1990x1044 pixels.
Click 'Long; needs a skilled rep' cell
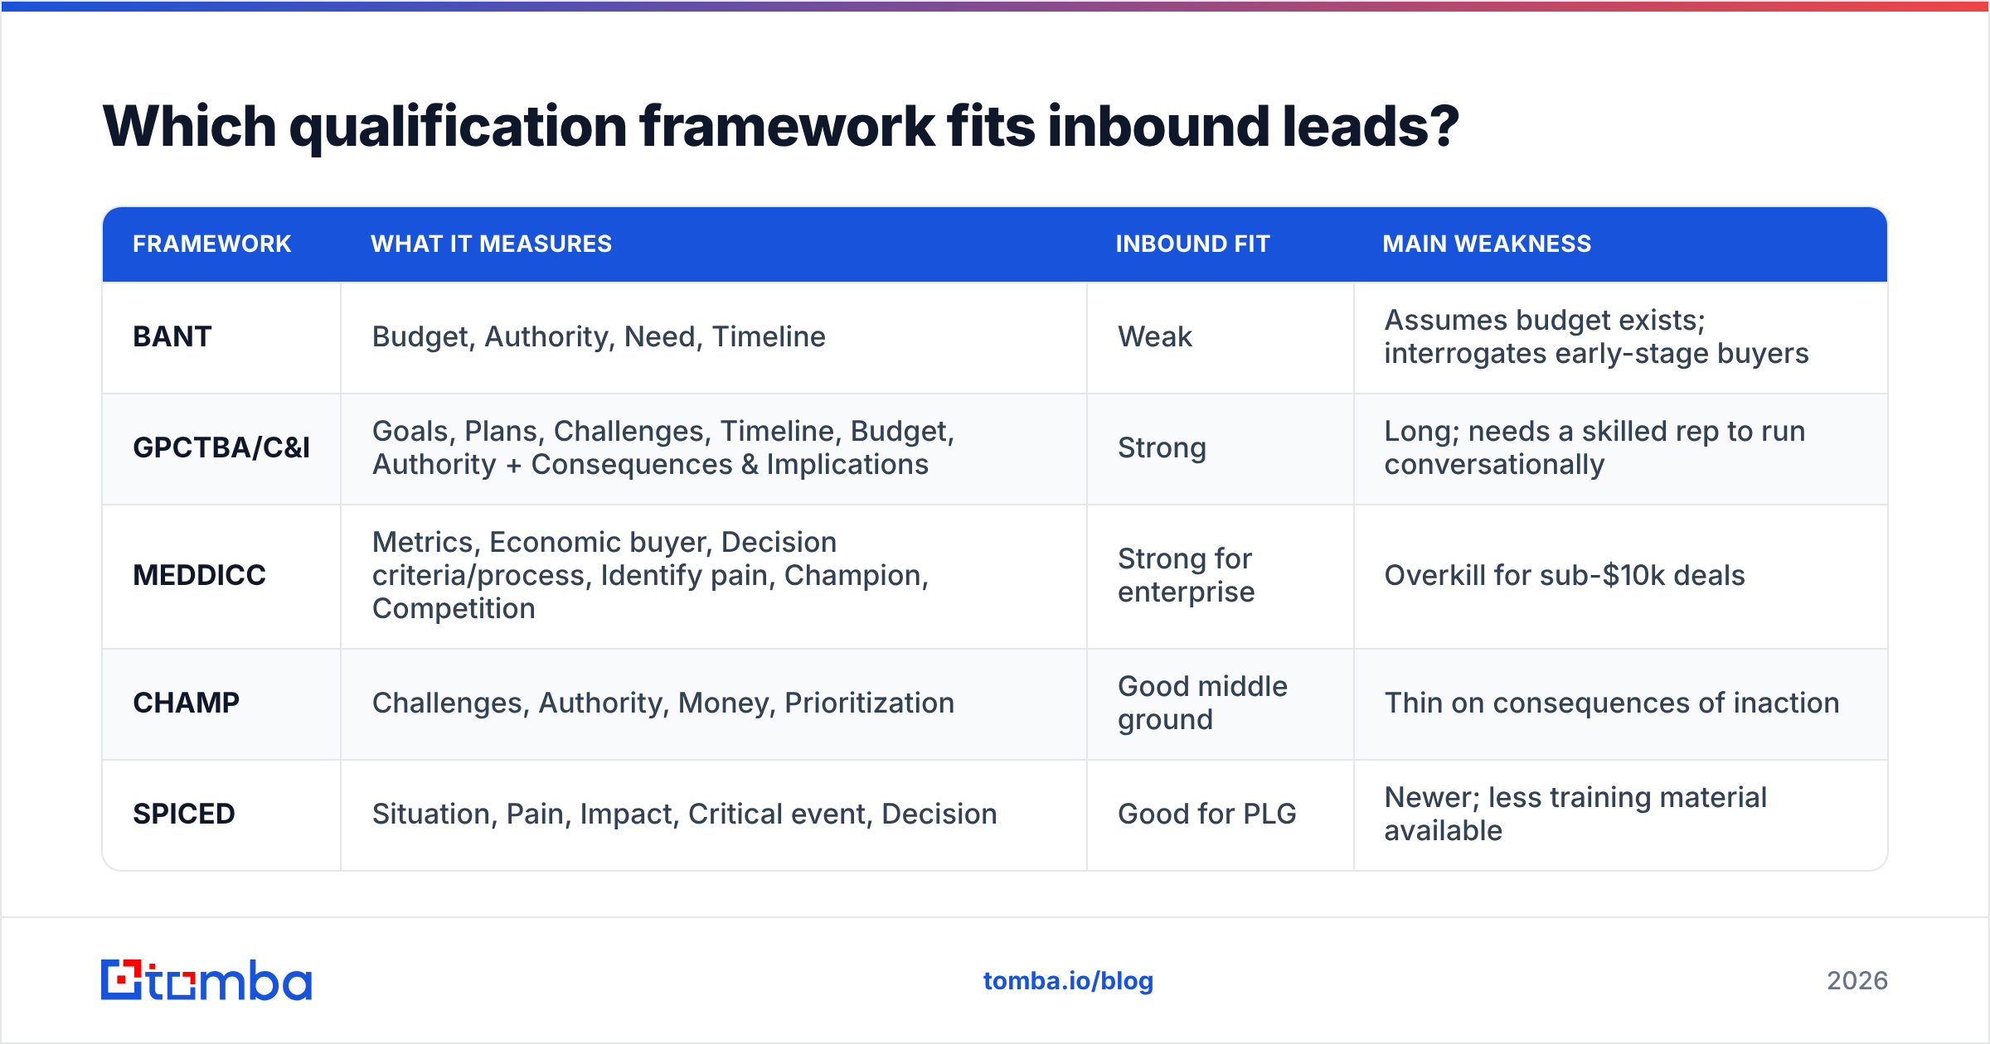[x=1621, y=448]
